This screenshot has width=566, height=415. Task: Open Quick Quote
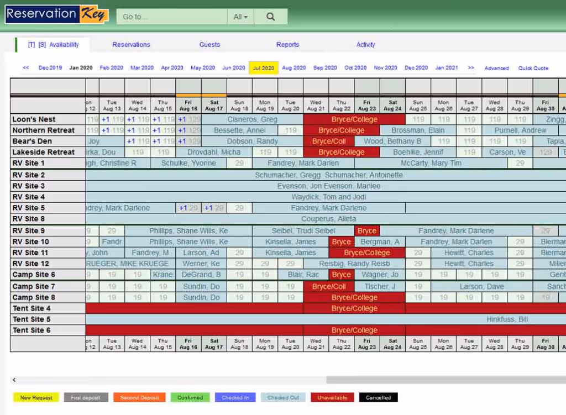point(532,68)
